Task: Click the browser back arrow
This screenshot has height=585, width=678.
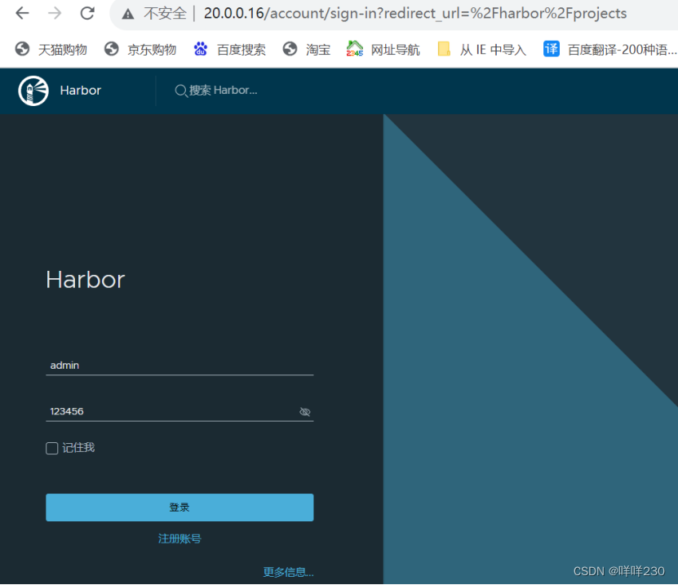Action: coord(22,13)
